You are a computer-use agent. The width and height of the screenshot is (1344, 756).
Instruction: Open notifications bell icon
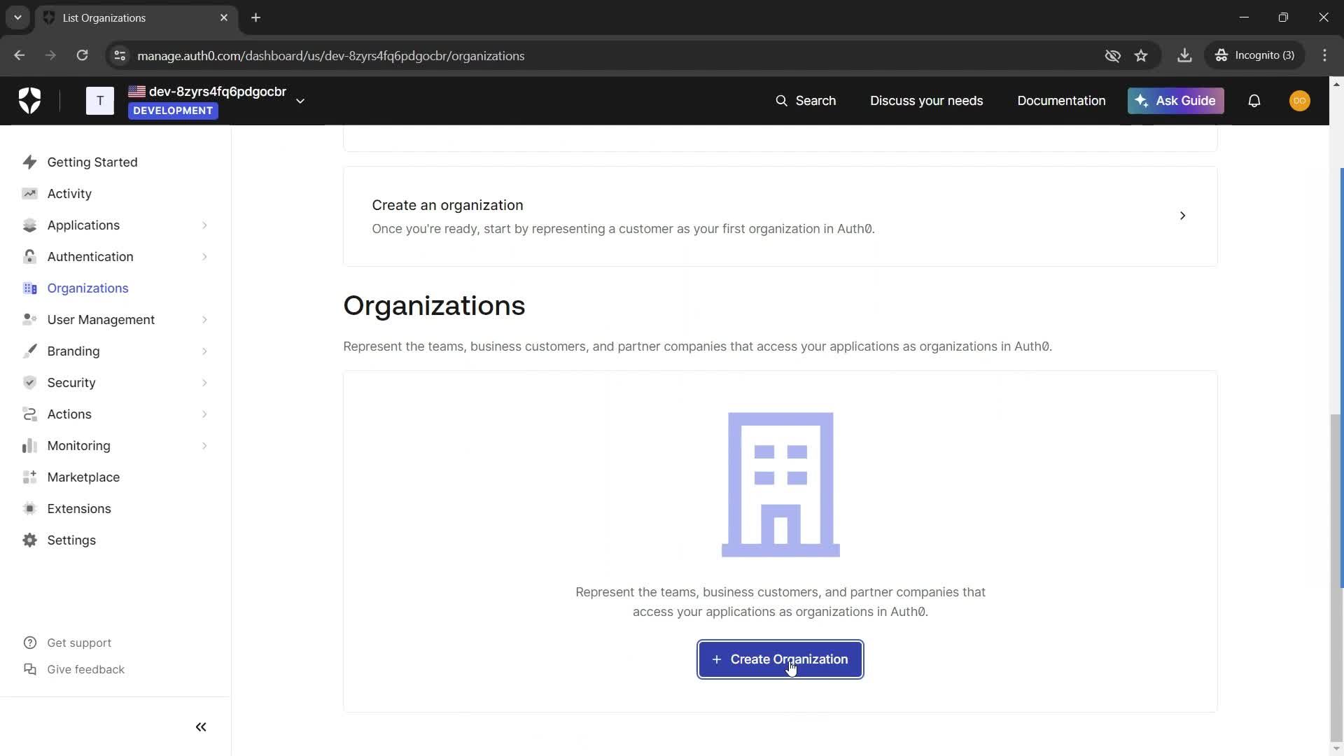pyautogui.click(x=1254, y=101)
